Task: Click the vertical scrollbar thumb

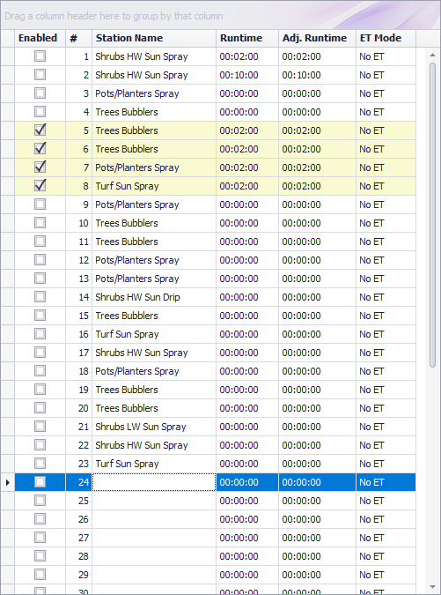Action: pyautogui.click(x=432, y=215)
